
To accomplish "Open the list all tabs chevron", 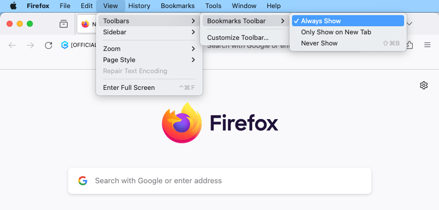I will click(x=409, y=24).
